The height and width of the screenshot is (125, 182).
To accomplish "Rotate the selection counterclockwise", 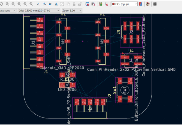I will coord(38,4).
